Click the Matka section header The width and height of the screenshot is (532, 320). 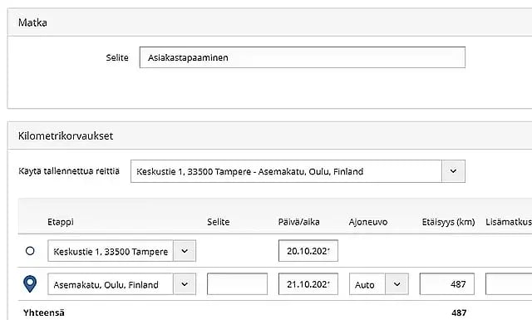(x=269, y=22)
